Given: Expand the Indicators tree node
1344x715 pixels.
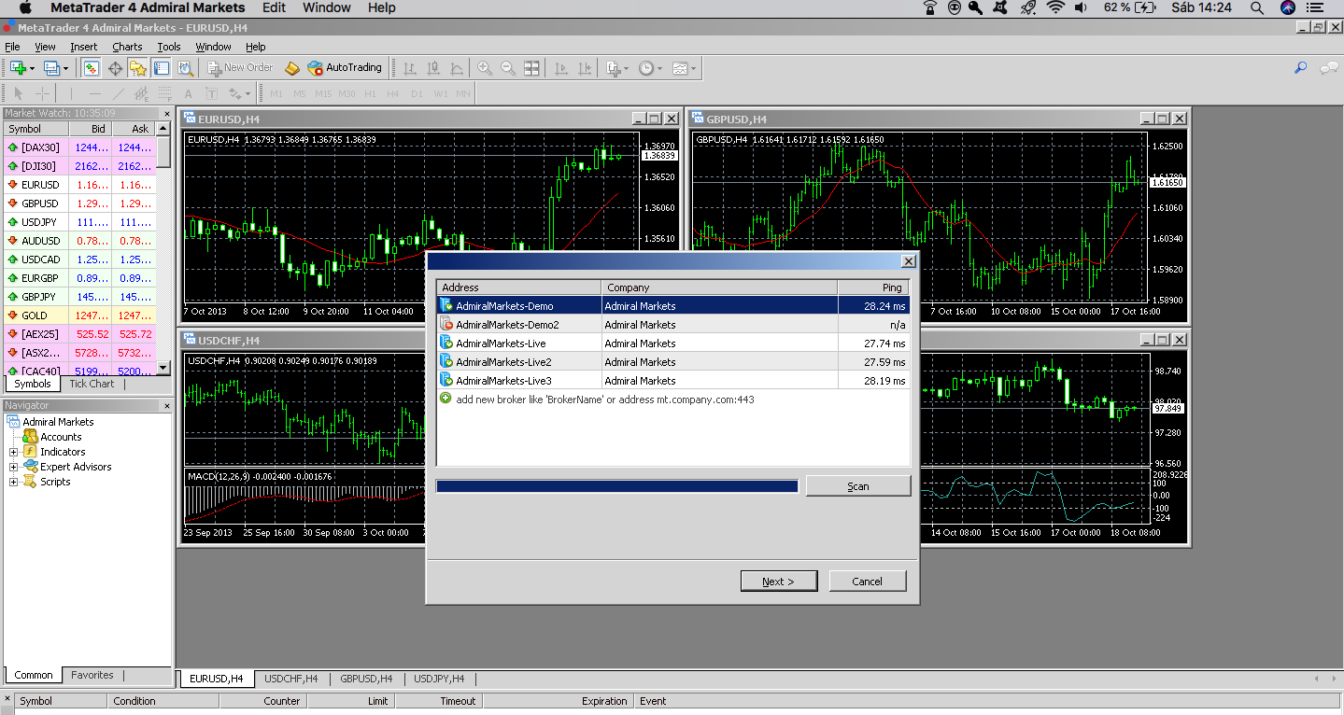Looking at the screenshot, I should [14, 452].
